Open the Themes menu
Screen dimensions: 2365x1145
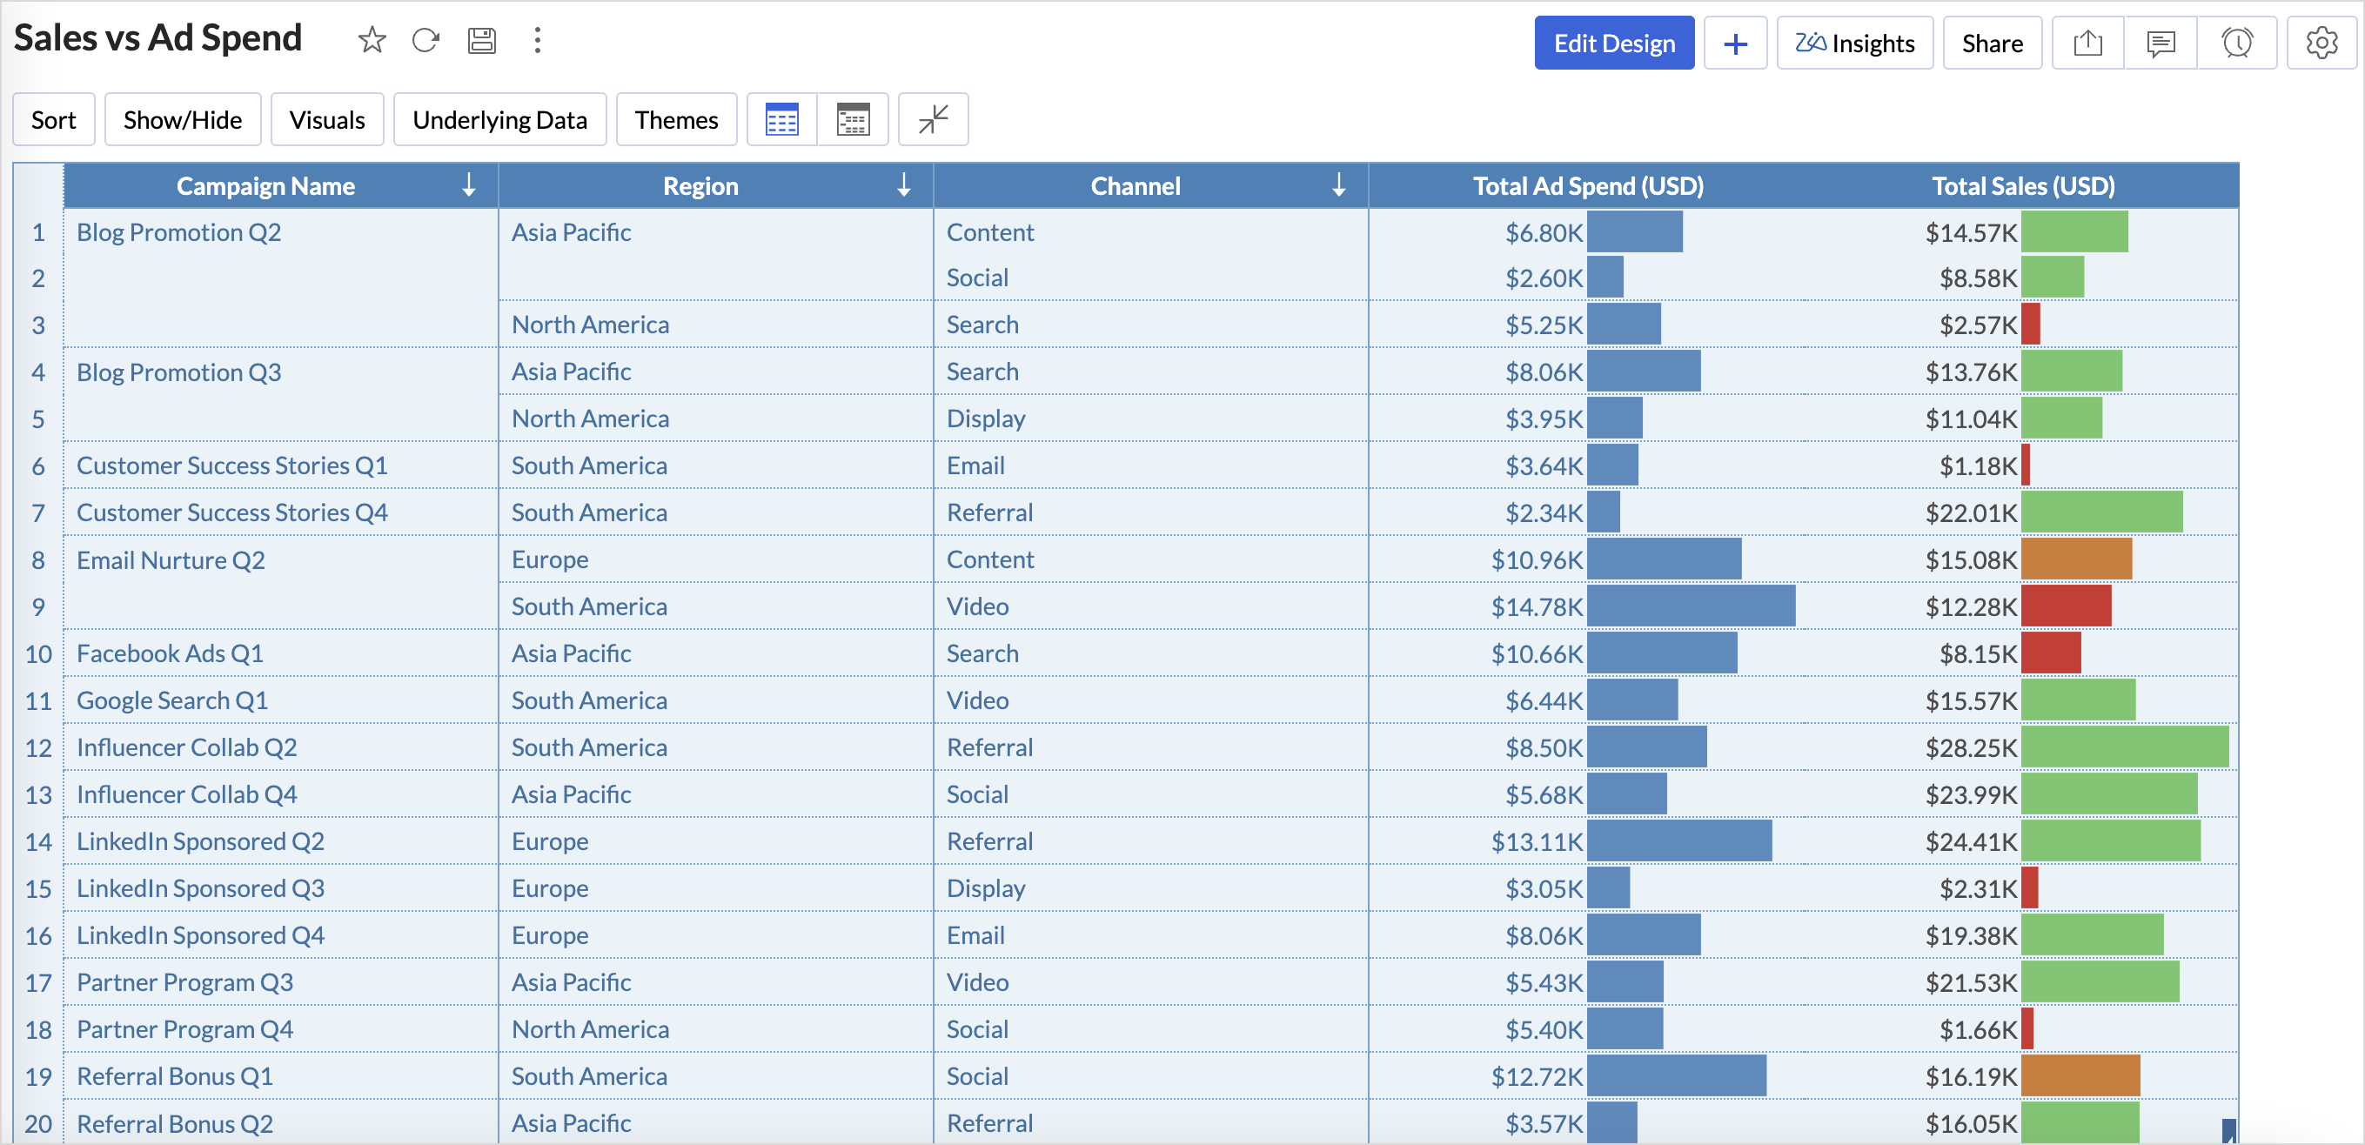(676, 119)
